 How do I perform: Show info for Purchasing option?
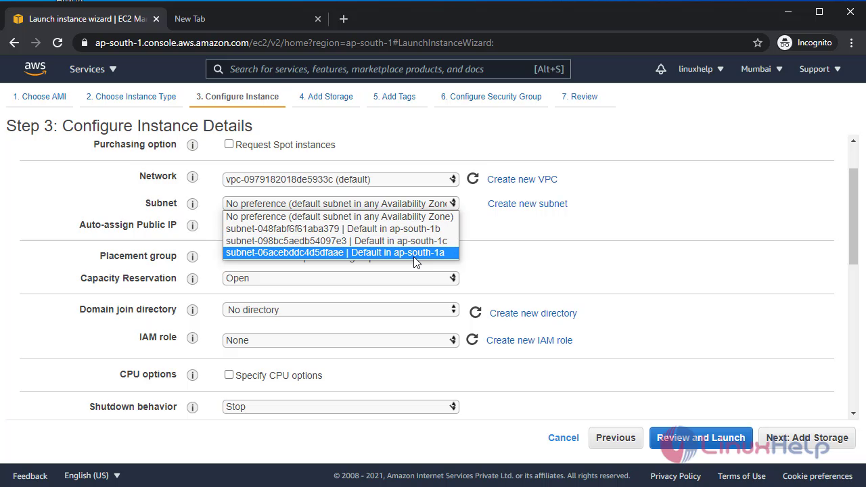pos(192,145)
